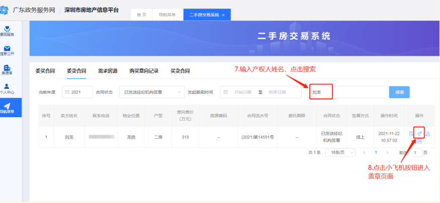
Task: Go to the previous page with the left chevron
Action: pyautogui.click(x=364, y=153)
